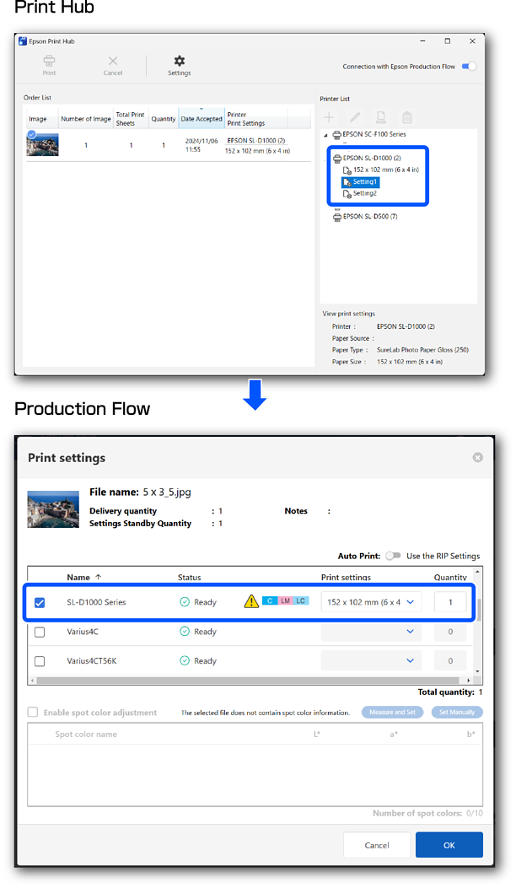Click the cyan C ink color indicator
This screenshot has width=516, height=888.
(x=268, y=600)
